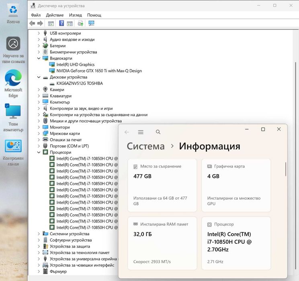Click the Back arrow in Device Manager toolbar
299x281 pixels.
point(32,23)
